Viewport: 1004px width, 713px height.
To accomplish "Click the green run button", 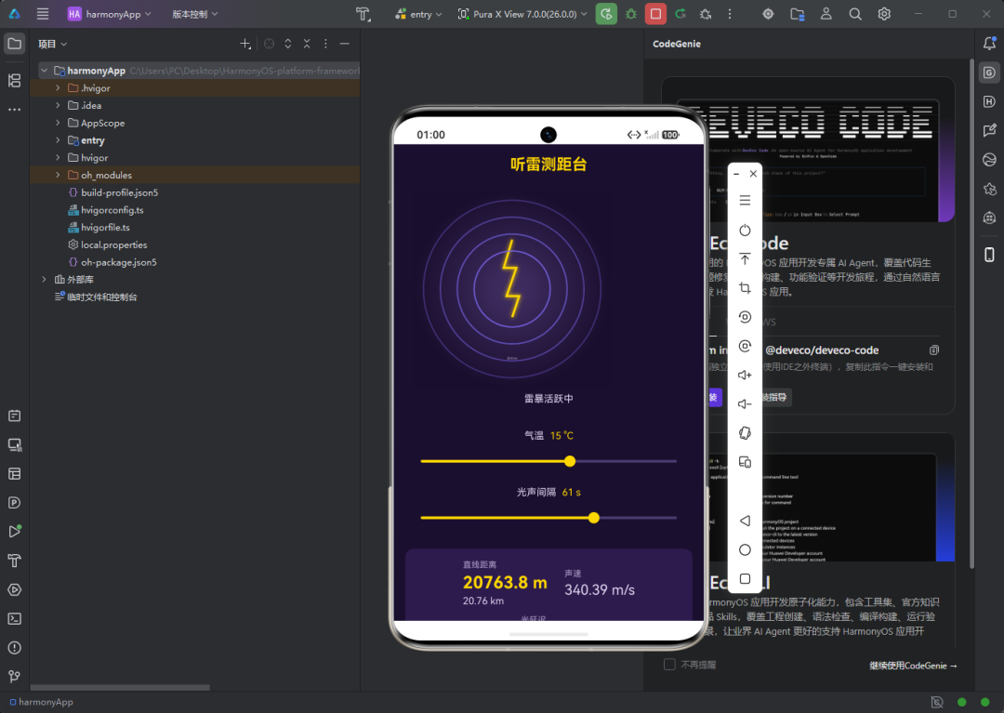I will coord(606,13).
